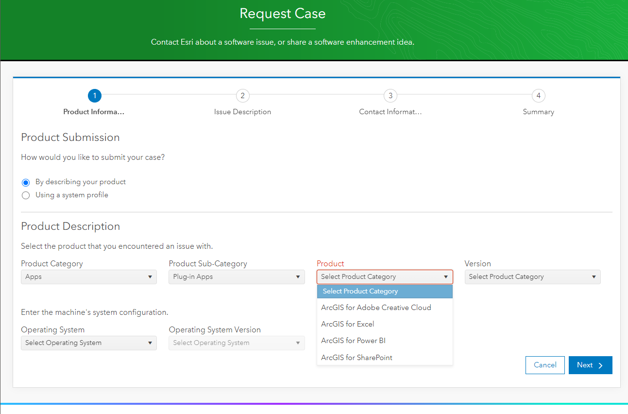Open the Product Category dropdown showing Apps
The width and height of the screenshot is (628, 414).
click(88, 277)
